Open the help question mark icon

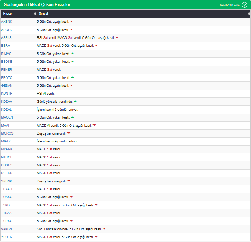(245, 5)
